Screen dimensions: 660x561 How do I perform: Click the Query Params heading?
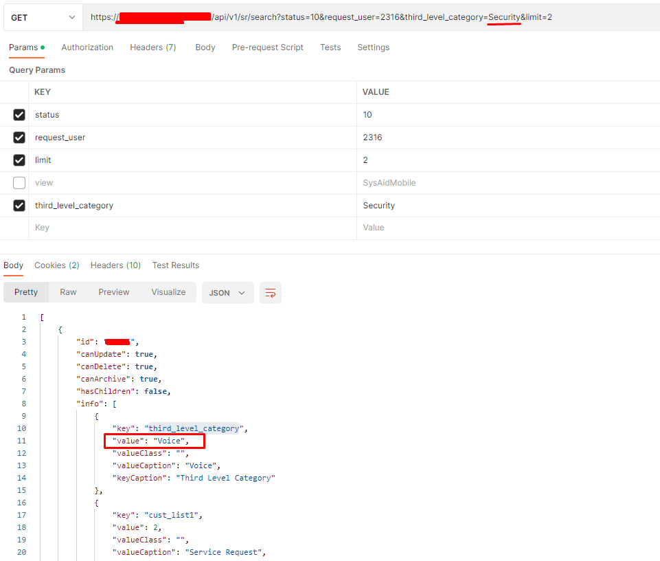point(37,70)
